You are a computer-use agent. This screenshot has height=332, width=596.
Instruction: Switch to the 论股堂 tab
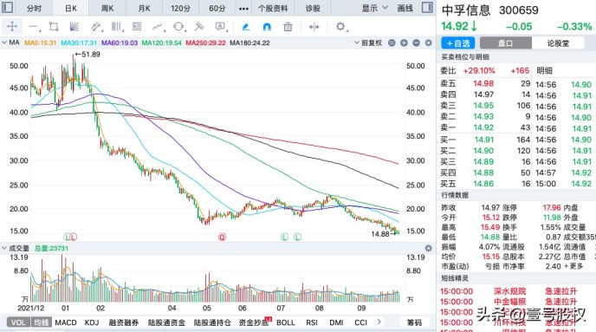558,43
